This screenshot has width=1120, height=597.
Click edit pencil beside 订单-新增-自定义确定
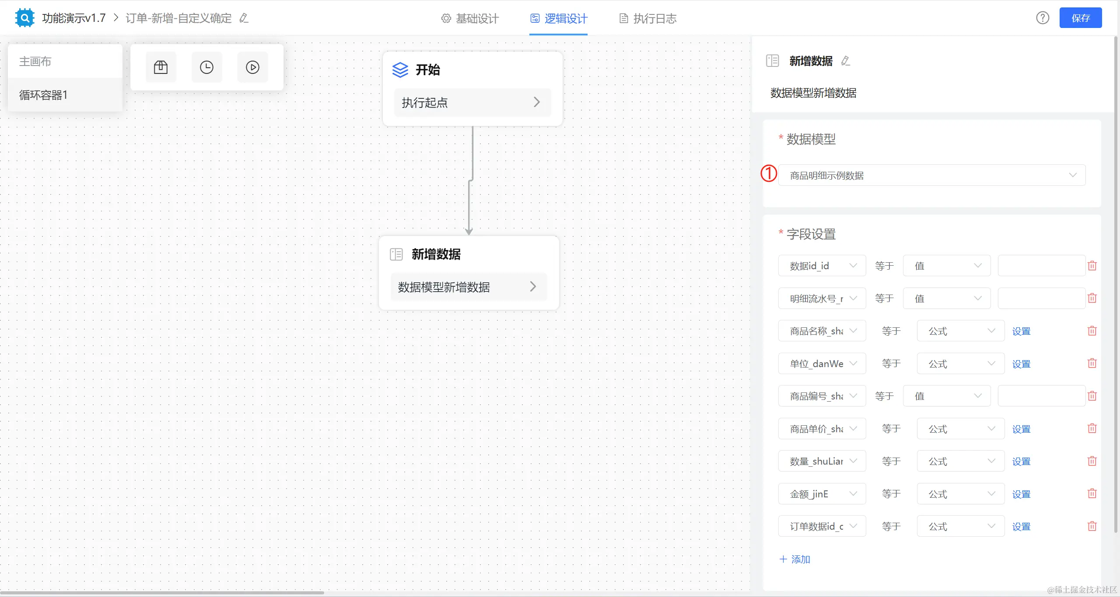point(244,18)
